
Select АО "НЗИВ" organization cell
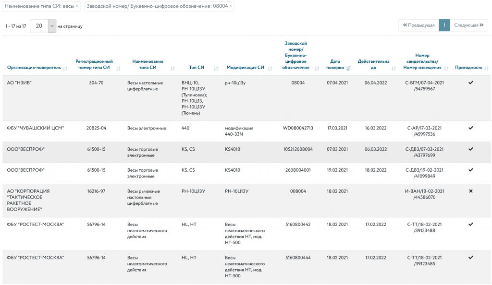(19, 83)
